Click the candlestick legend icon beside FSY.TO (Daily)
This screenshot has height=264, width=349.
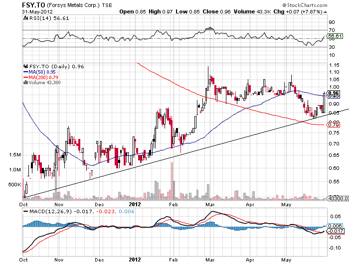click(26, 66)
